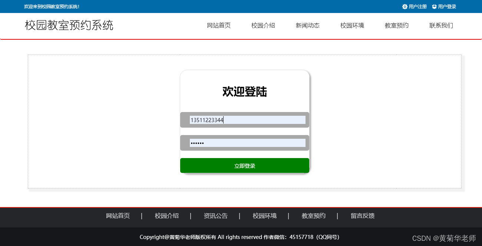Open the 校园环境 navigation item
Screen dimensions: 482x246
coord(351,25)
